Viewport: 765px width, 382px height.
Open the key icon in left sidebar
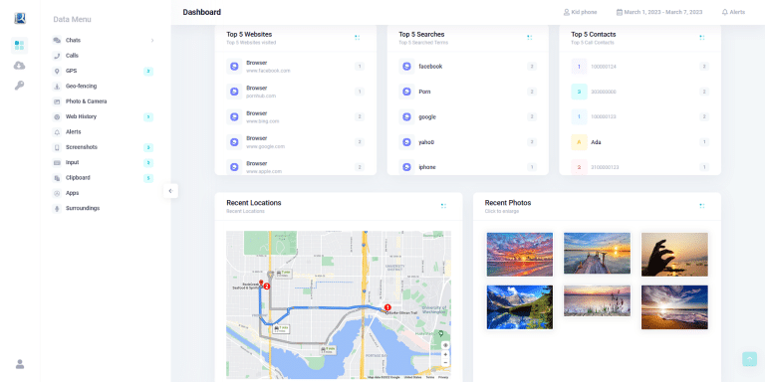coord(19,86)
